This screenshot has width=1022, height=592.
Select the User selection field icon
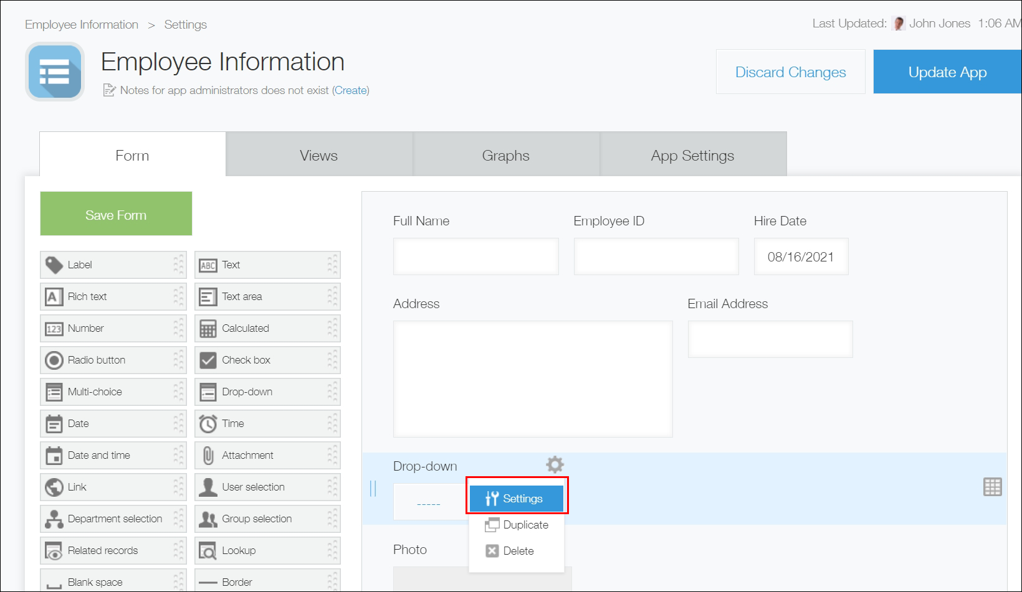(x=208, y=487)
